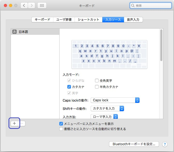Switch to the 音声入力 tab
The height and width of the screenshot is (152, 174).
pyautogui.click(x=133, y=19)
